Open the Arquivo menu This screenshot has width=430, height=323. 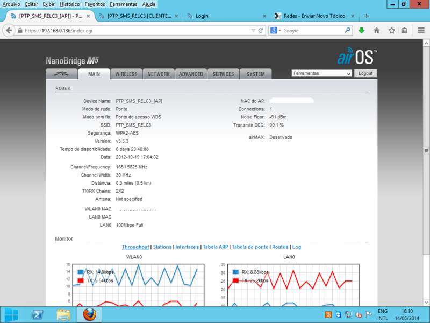click(11, 4)
